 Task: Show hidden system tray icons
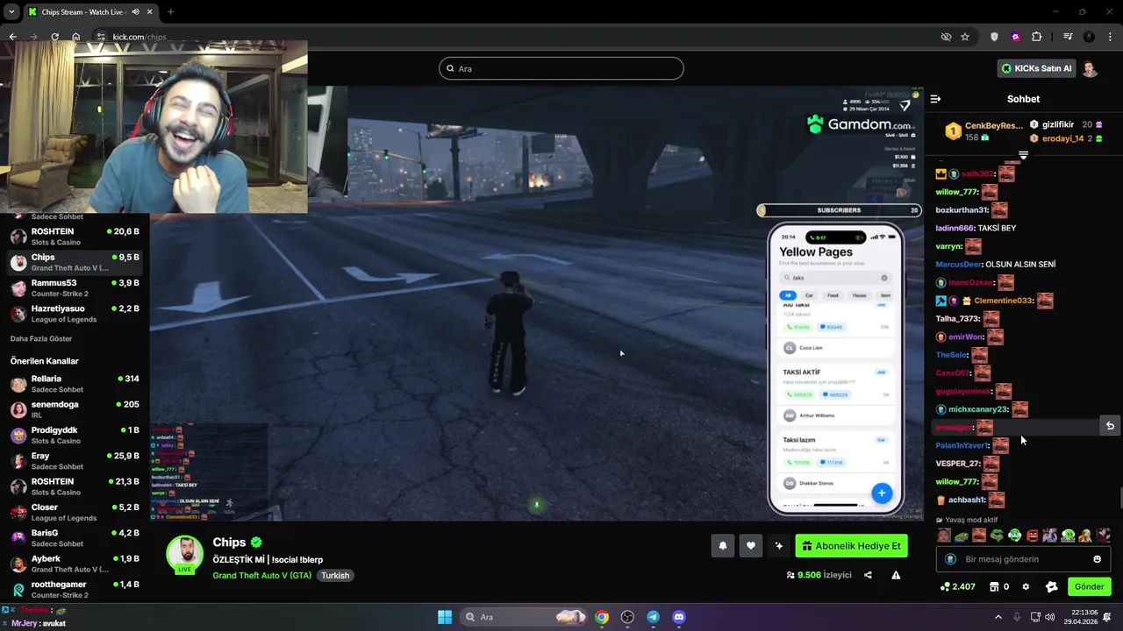pos(998,617)
